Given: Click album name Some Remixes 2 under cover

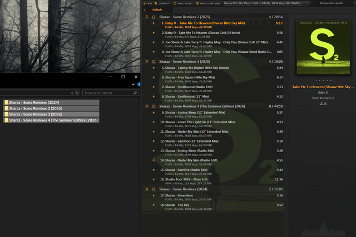Looking at the screenshot, I should coord(323,98).
